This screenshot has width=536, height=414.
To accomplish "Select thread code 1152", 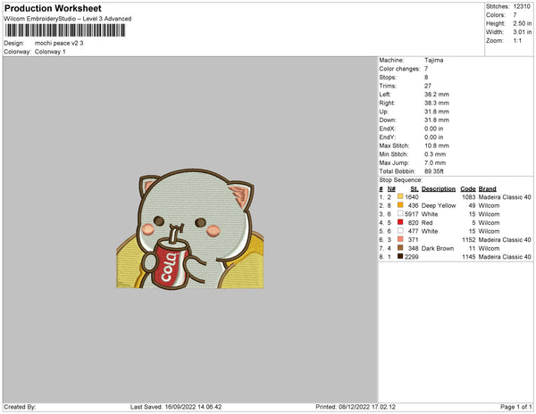I will click(469, 240).
